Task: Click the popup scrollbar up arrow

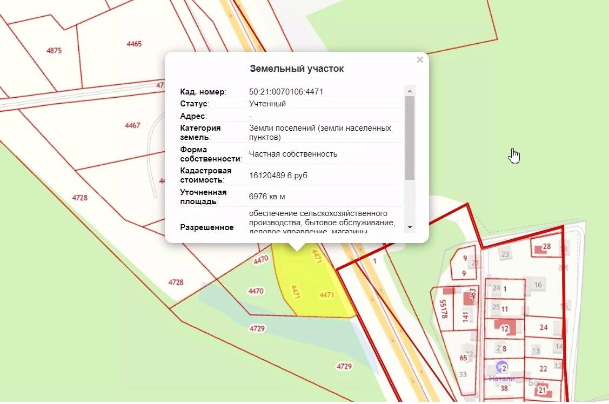Action: click(410, 91)
